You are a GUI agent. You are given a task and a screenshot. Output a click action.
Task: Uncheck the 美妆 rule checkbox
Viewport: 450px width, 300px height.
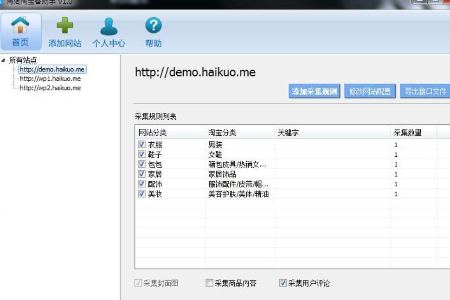coord(141,194)
